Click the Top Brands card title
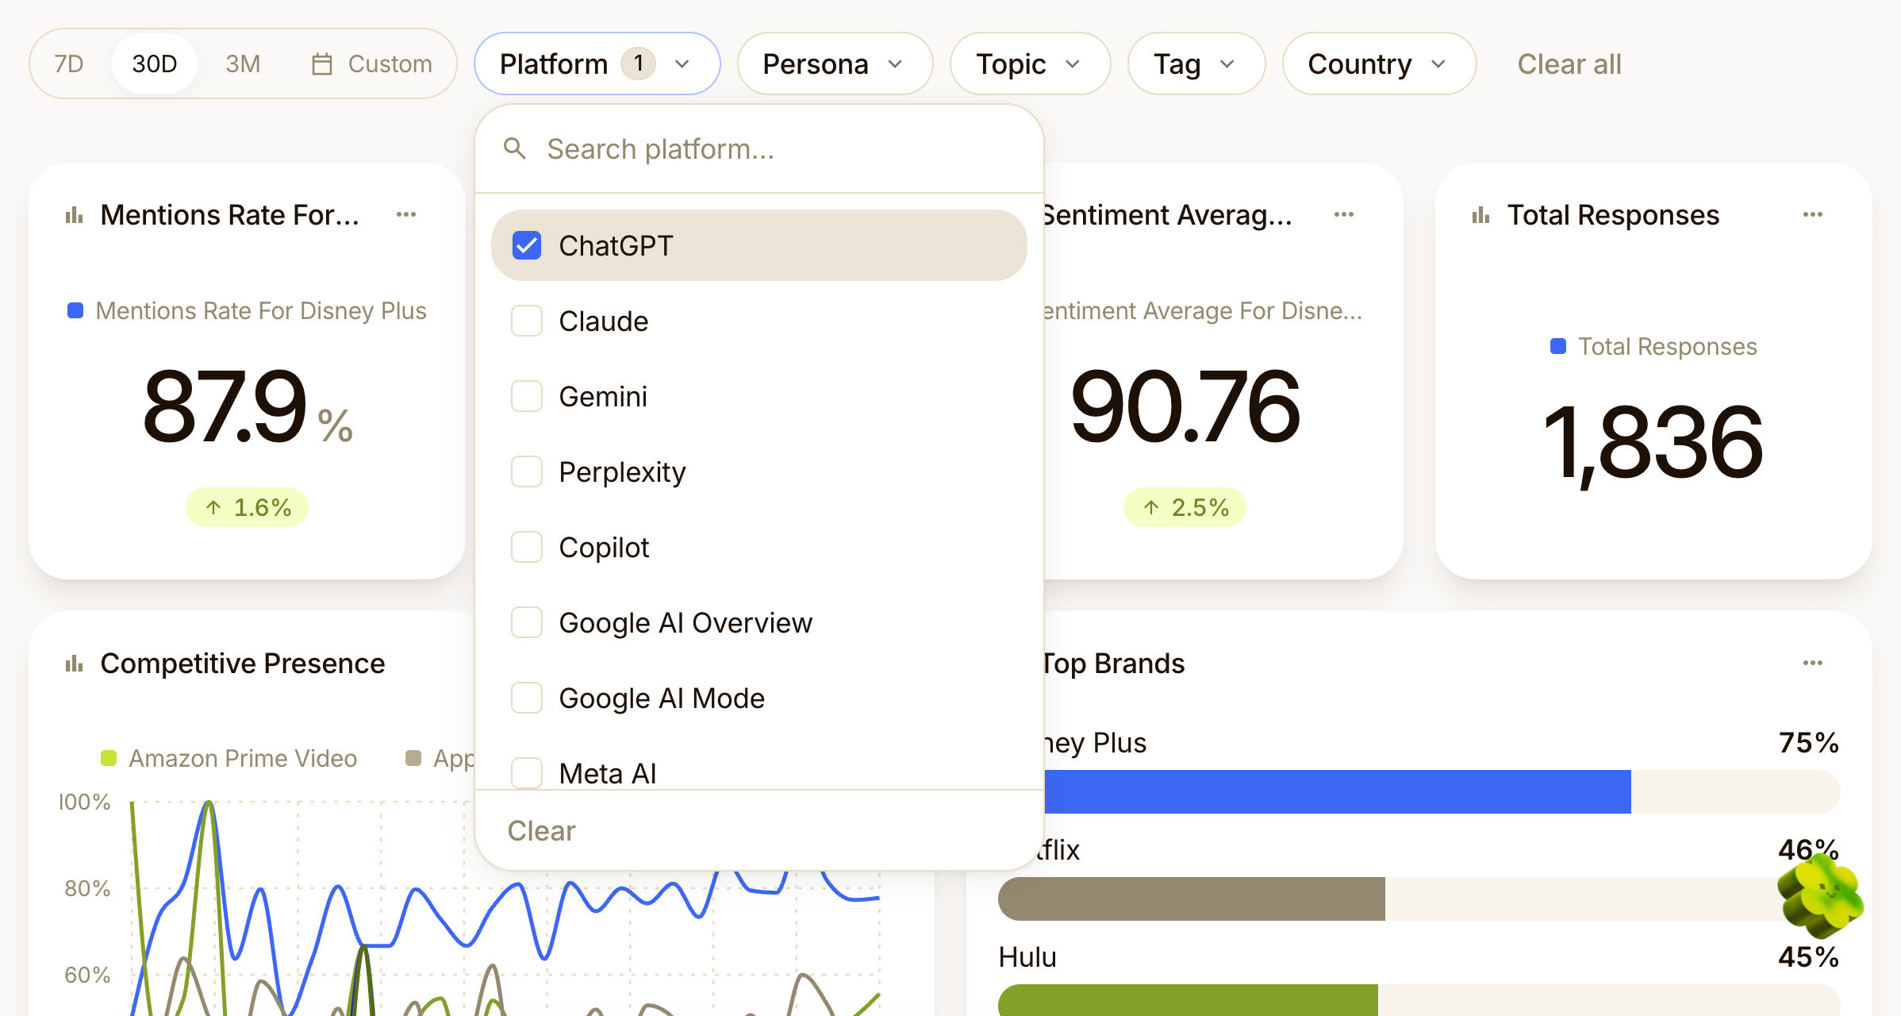This screenshot has width=1901, height=1016. pyautogui.click(x=1113, y=664)
